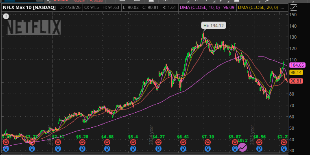This screenshot has height=155, width=310.
Task: Click the 130 label on the price axis
Action: [x=293, y=37]
